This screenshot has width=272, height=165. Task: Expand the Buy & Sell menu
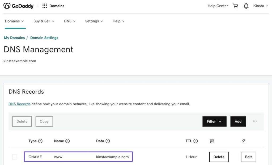click(44, 21)
